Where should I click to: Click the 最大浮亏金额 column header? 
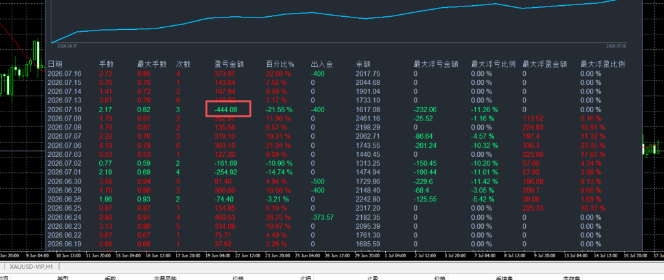pyautogui.click(x=436, y=64)
